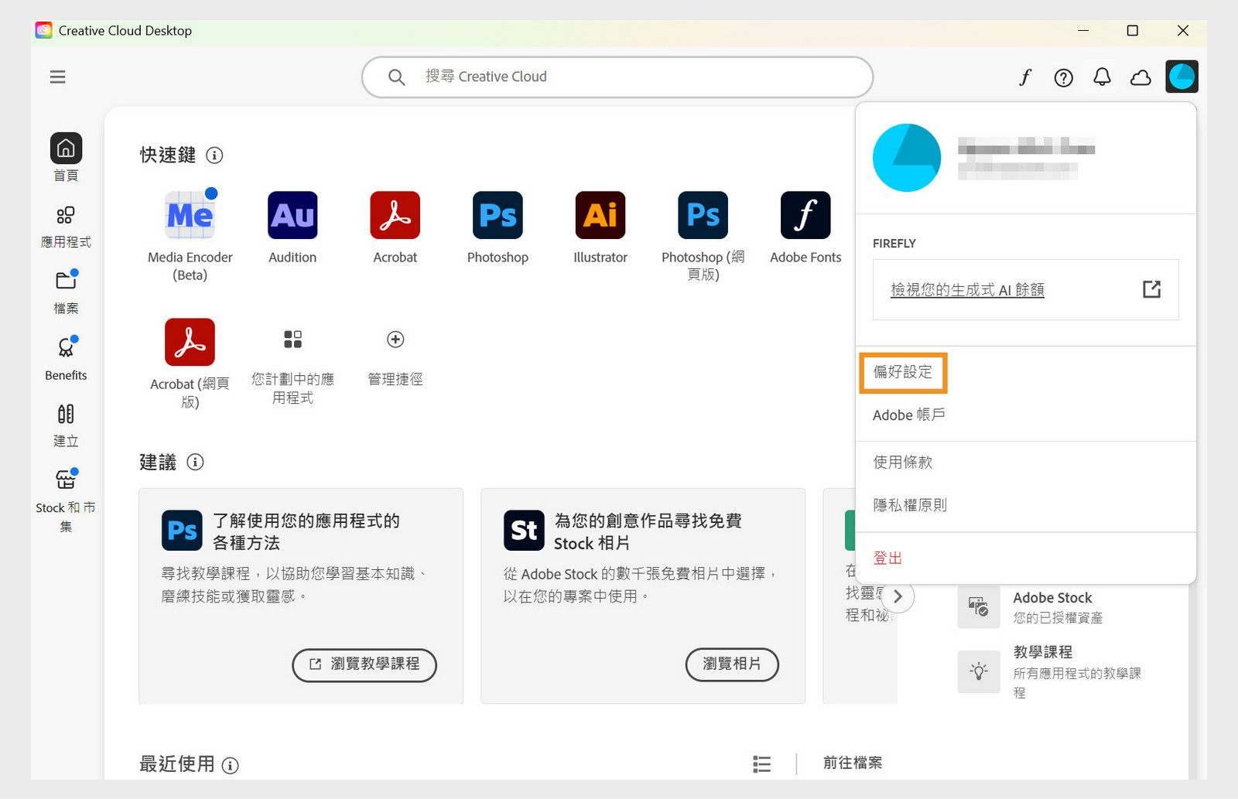The image size is (1238, 799).
Task: Open Media Encoder (Beta)
Action: point(190,215)
